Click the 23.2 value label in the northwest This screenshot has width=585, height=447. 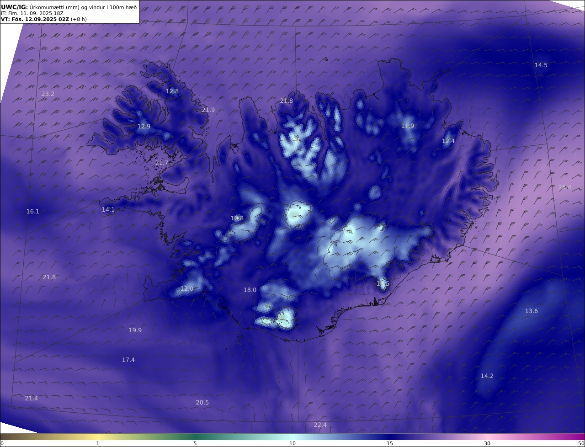[x=48, y=94]
